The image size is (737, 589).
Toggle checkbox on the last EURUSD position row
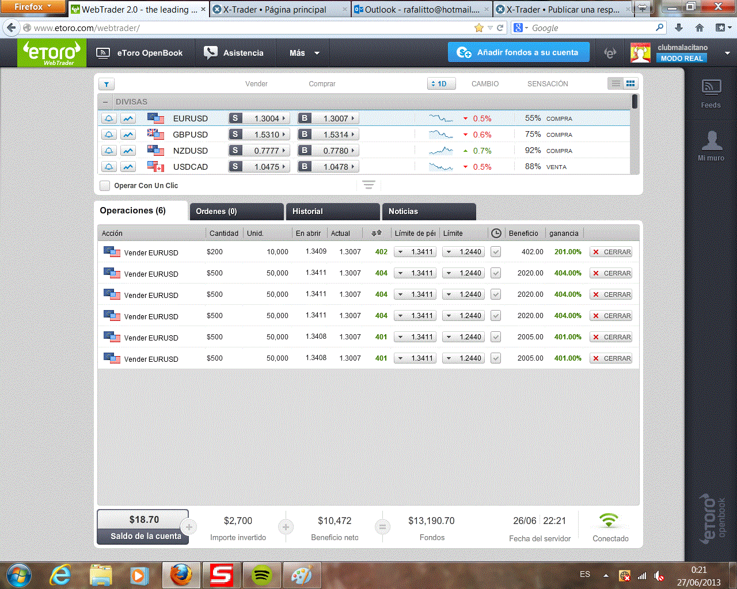pyautogui.click(x=495, y=358)
